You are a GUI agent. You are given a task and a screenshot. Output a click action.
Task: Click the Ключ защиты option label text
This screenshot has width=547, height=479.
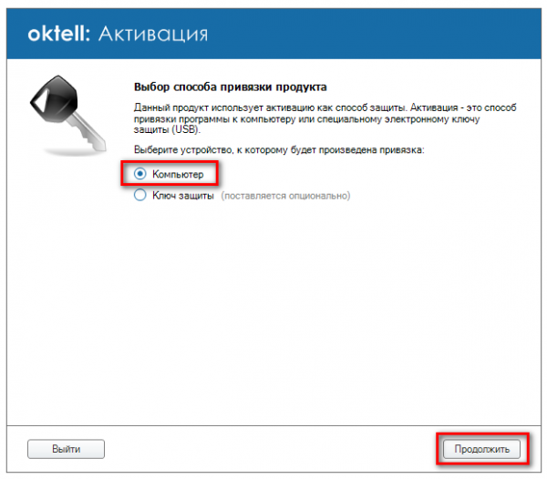tap(182, 195)
